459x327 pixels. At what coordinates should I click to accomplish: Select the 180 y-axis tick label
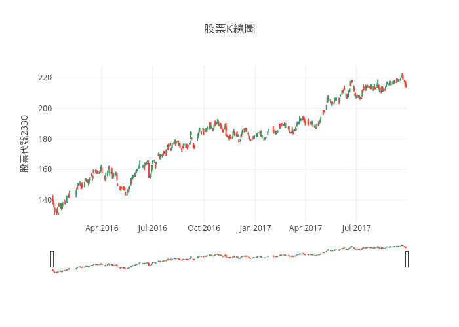tap(45, 139)
